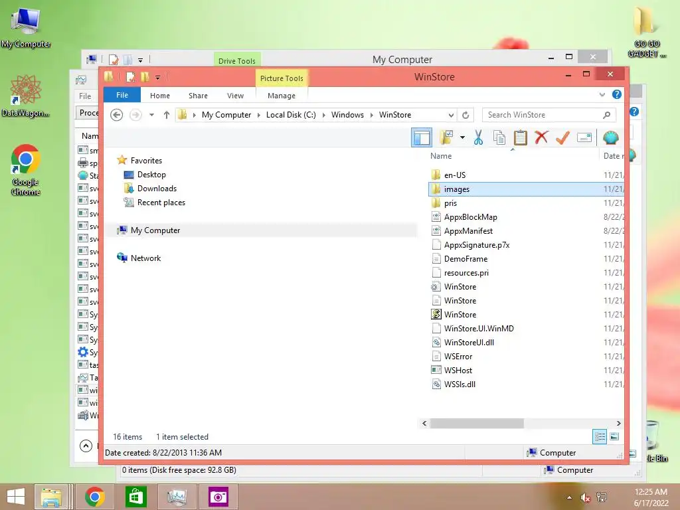
Task: Switch to the View ribbon tab
Action: pos(236,96)
